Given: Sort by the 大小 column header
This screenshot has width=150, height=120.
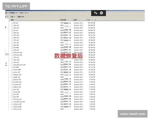Looking at the screenshot, I should click(x=91, y=20).
